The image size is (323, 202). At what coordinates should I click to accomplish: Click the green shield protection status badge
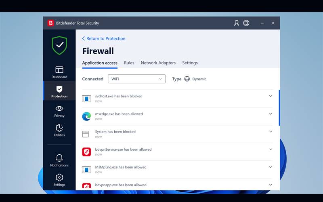pyautogui.click(x=59, y=45)
